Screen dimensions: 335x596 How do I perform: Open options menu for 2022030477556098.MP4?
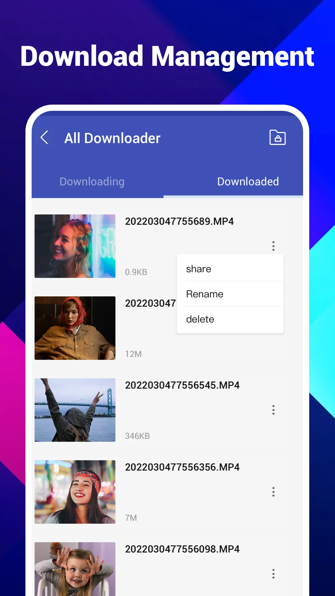coord(273,574)
